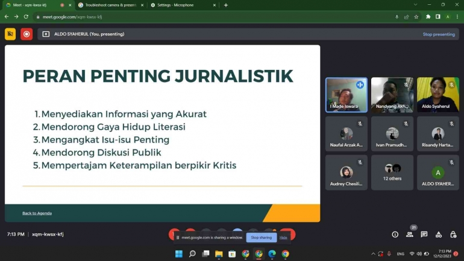
Task: Click the slide text "Menyediakan Informasi yang Akurat"
Action: 124,114
